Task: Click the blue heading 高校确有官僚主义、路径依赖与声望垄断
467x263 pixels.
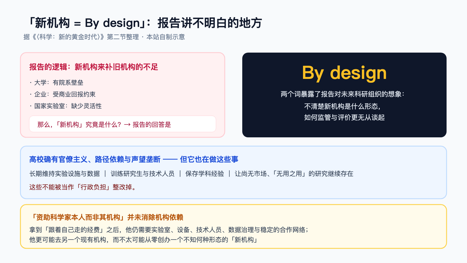Action: (95, 159)
